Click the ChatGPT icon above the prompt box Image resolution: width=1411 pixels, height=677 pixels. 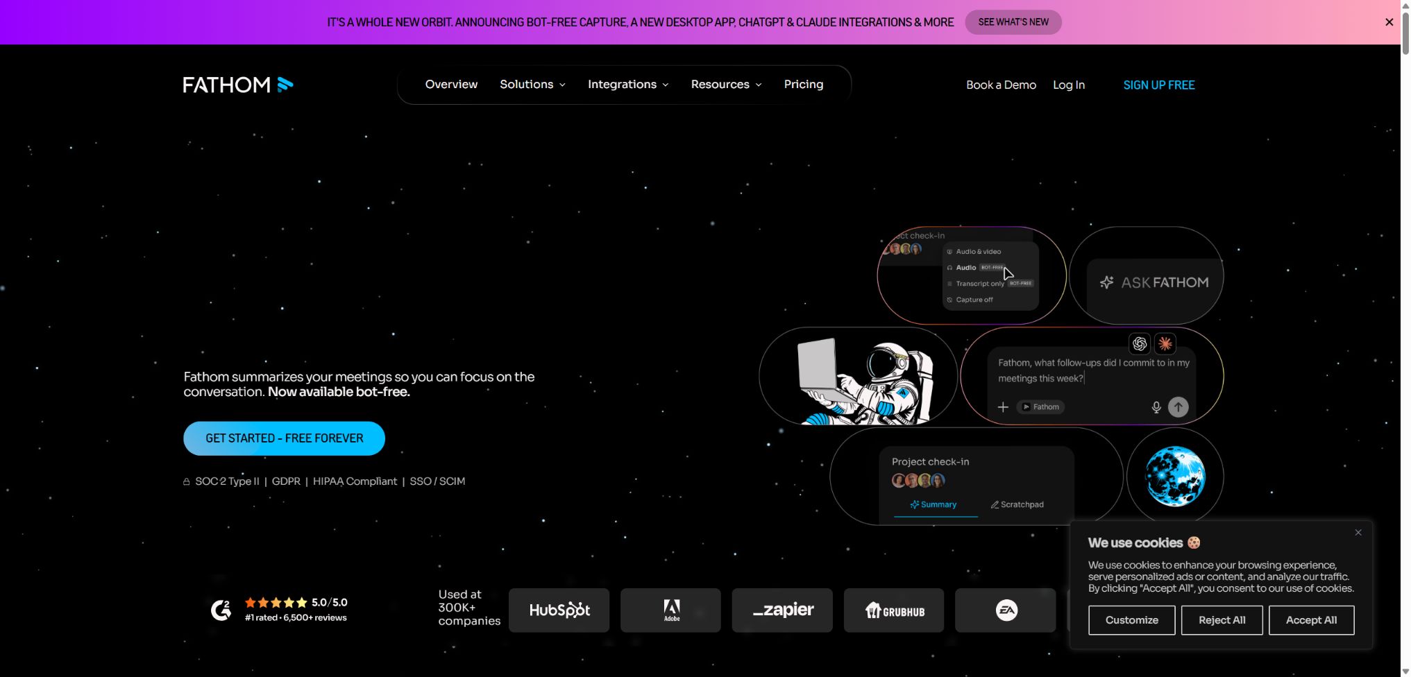point(1140,343)
